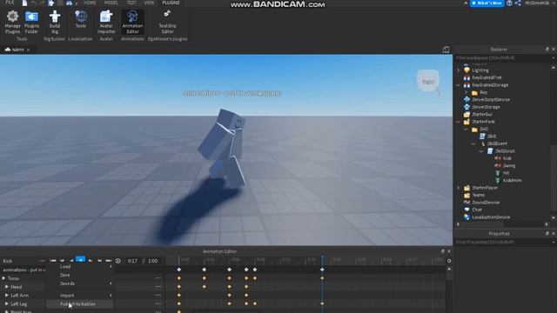Screen dimensions: 557x313
Task: Open Localization Tools
Action: click(x=81, y=19)
